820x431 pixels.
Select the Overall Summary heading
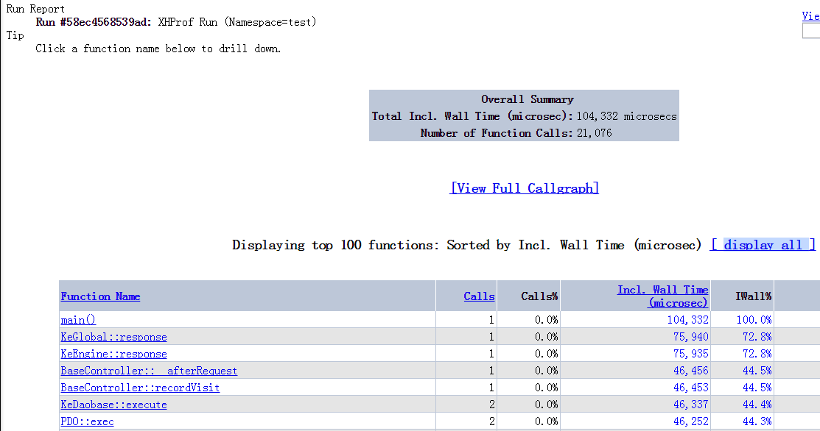(x=528, y=99)
